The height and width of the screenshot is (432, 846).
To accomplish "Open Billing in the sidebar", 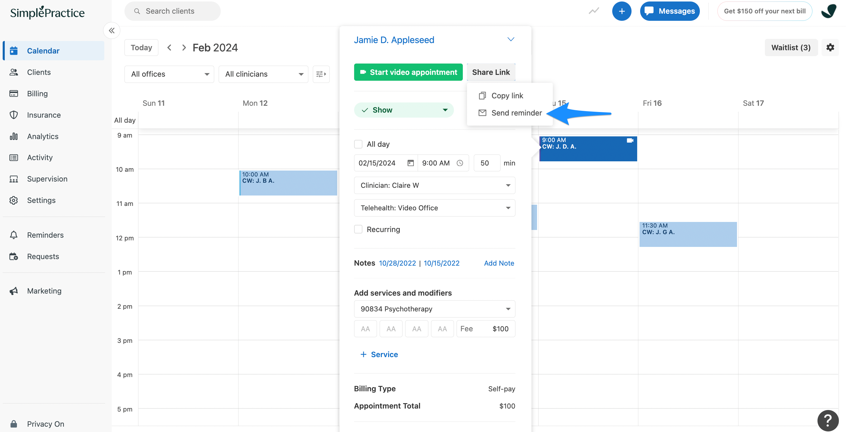I will tap(37, 94).
